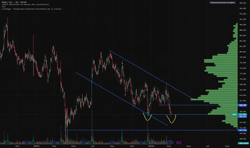Click the Jul label left of Sep 2025
250x148 pixels.
click(x=92, y=146)
